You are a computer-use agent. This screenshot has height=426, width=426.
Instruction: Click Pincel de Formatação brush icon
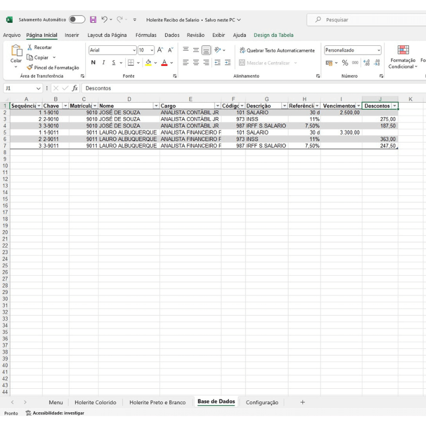tap(30, 68)
